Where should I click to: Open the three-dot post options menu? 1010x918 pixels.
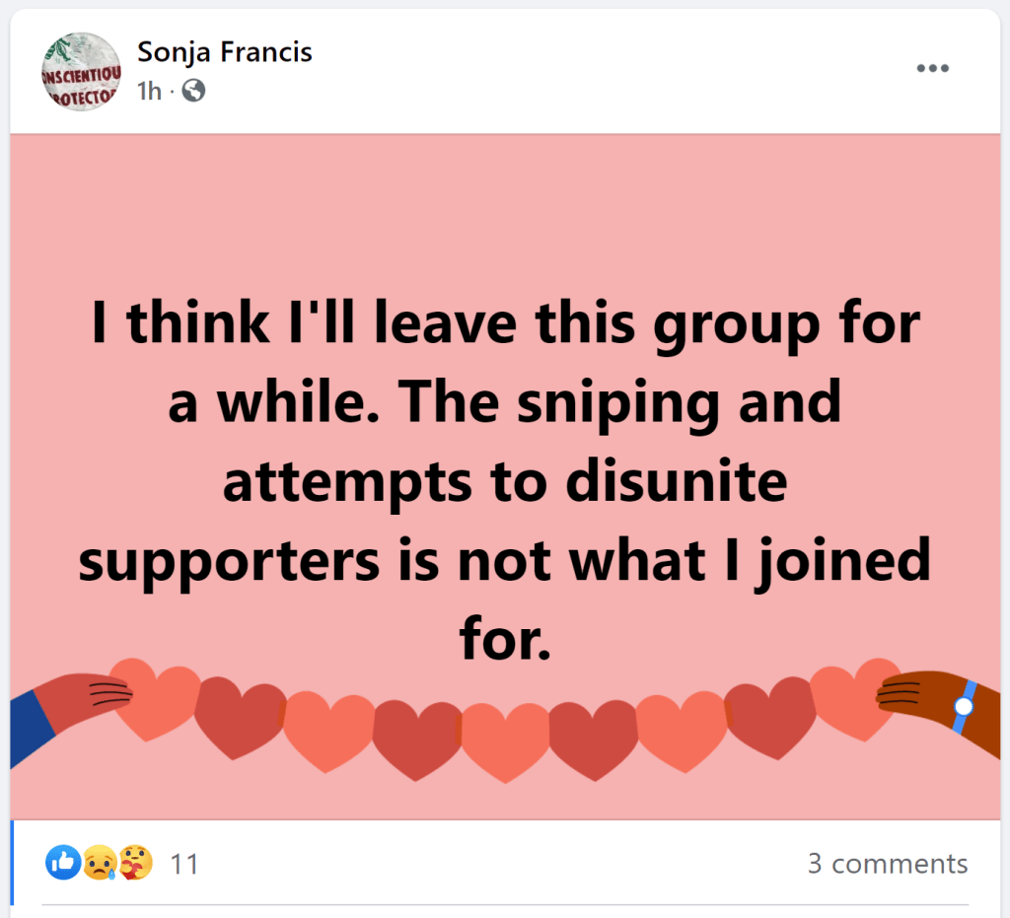(x=931, y=68)
